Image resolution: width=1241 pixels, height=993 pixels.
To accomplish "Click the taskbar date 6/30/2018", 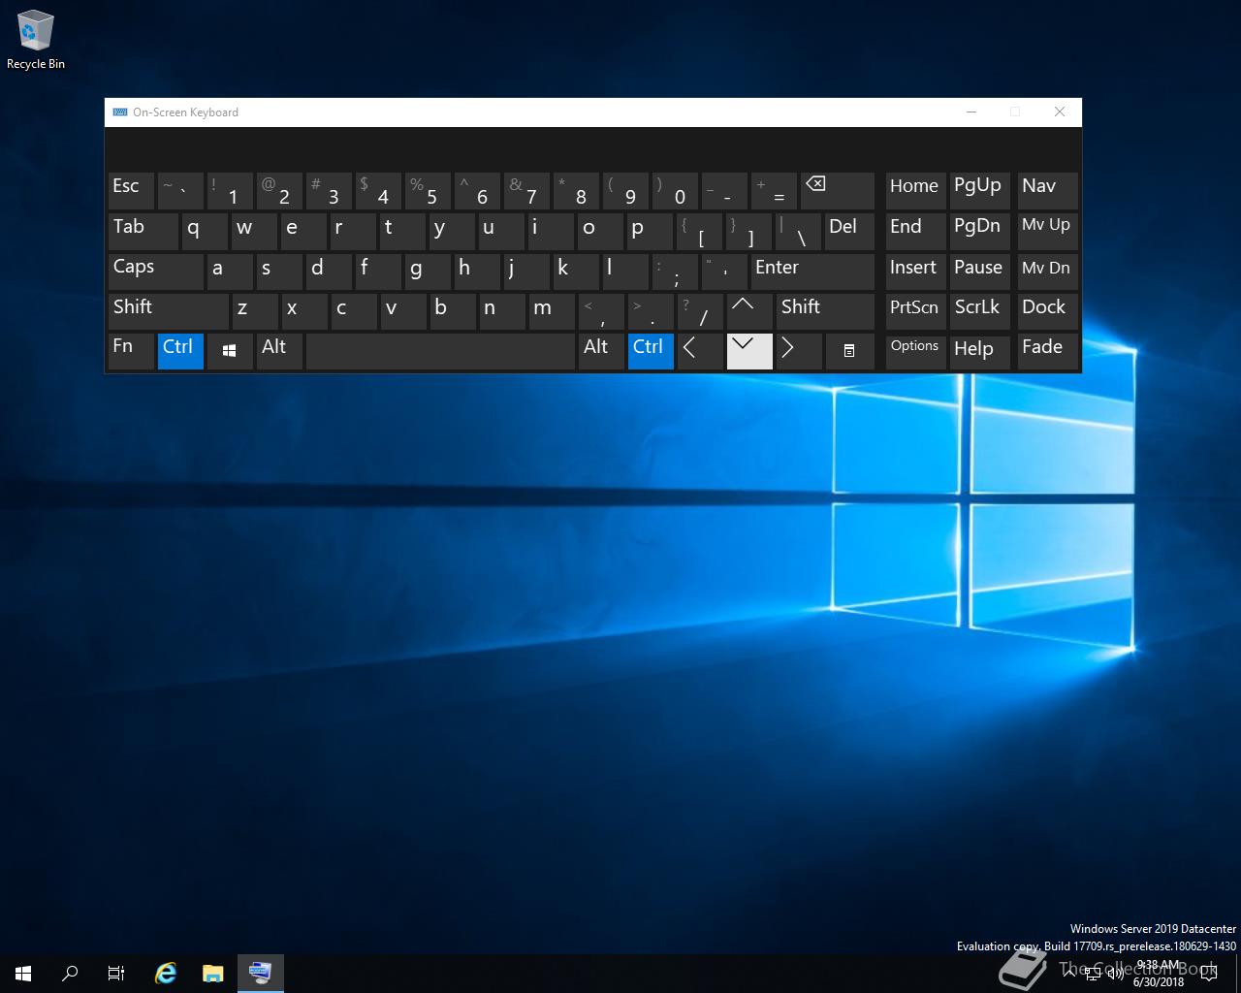I will pos(1159,981).
